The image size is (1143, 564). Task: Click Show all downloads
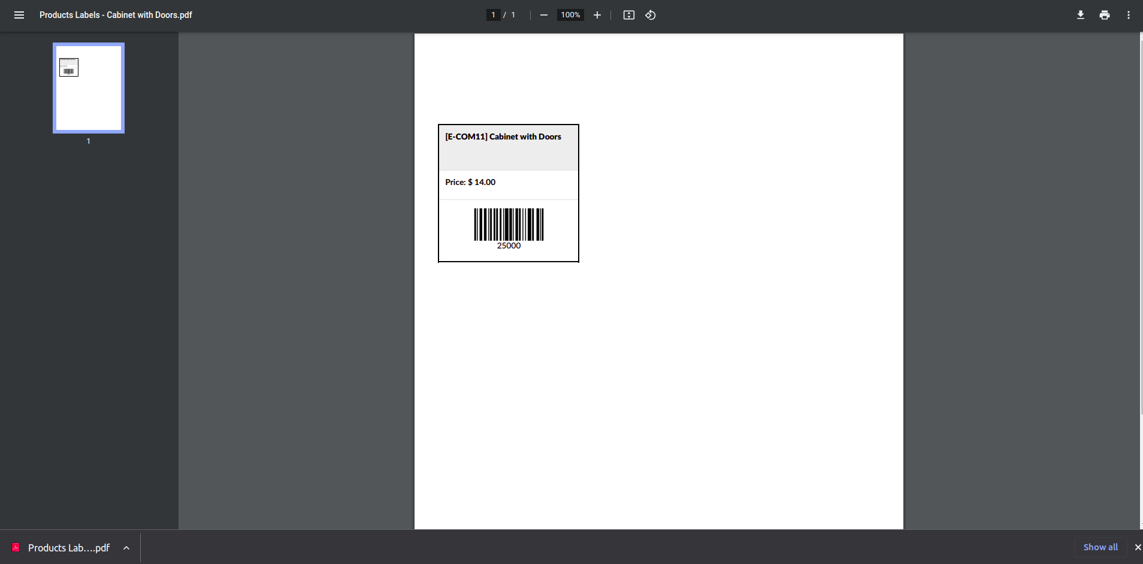[1100, 547]
